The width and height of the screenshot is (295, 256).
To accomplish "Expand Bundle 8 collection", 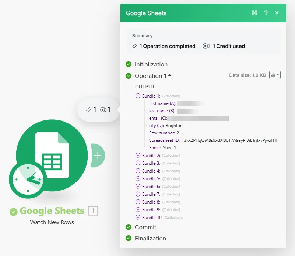I will click(138, 202).
